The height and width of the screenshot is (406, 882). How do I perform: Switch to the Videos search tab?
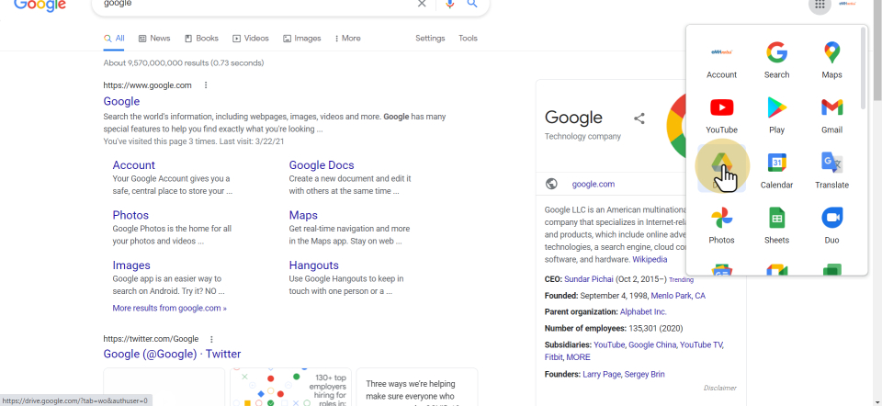click(x=250, y=39)
